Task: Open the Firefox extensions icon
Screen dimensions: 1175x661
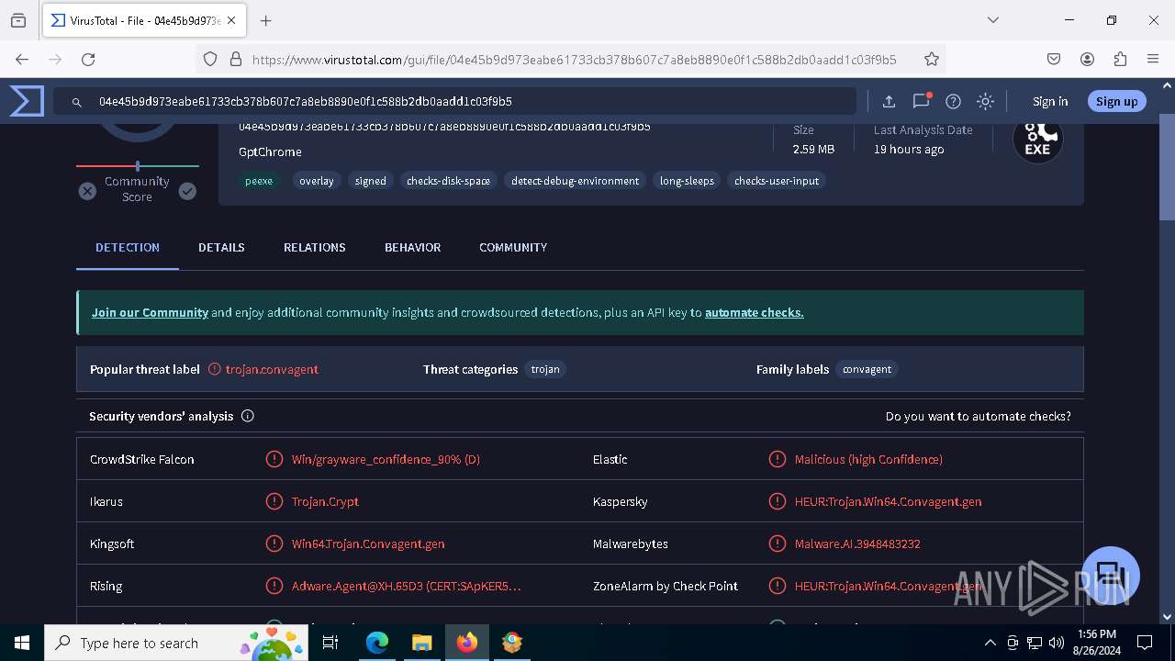Action: pyautogui.click(x=1120, y=60)
